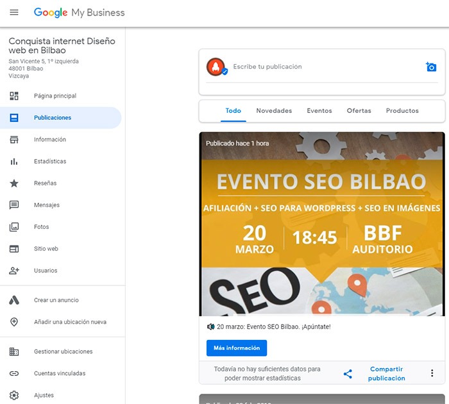Image resolution: width=449 pixels, height=404 pixels.
Task: Click the Usuarios add-person icon
Action: pos(14,271)
